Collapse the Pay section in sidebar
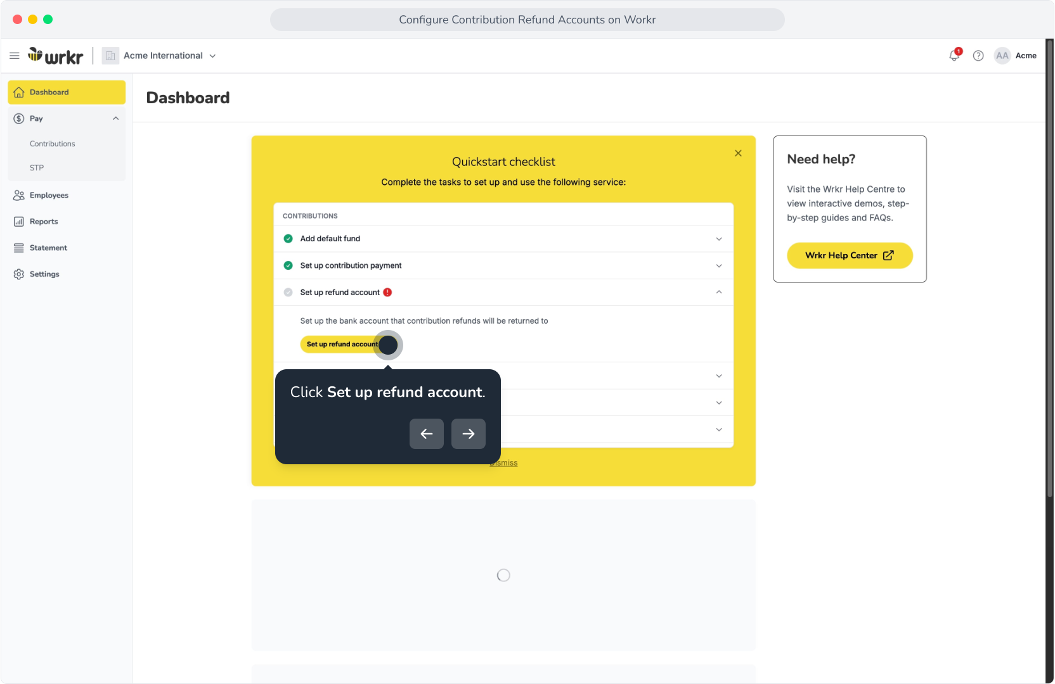This screenshot has height=684, width=1055. tap(116, 118)
